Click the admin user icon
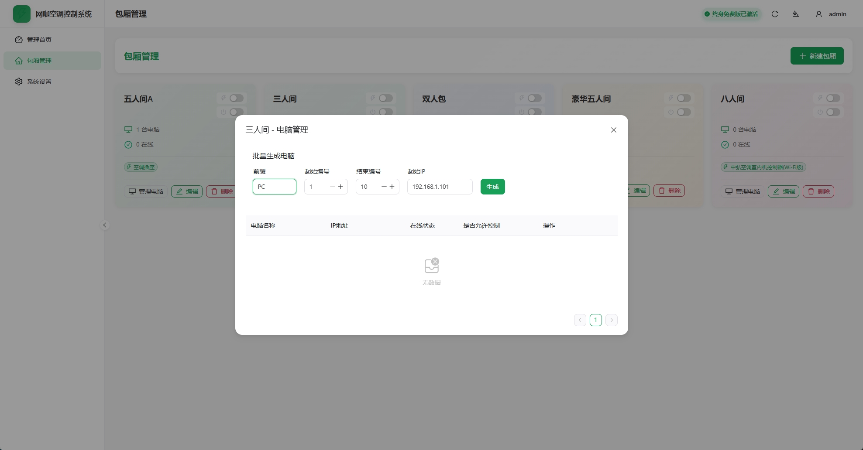The height and width of the screenshot is (450, 863). pos(818,14)
